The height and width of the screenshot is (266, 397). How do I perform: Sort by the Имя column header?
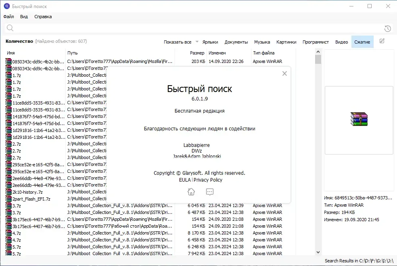point(10,53)
